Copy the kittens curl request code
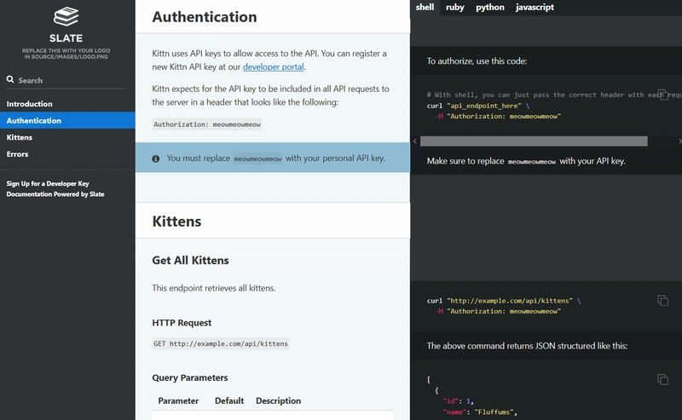Screen dimensions: 682x420 coord(662,300)
